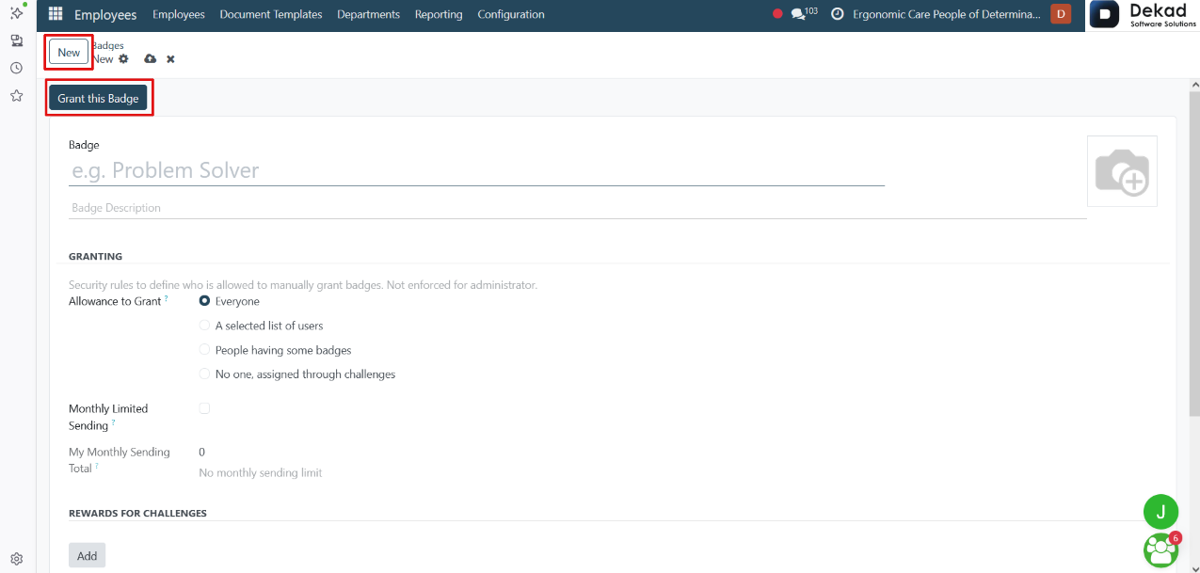This screenshot has height=573, width=1200.
Task: Open the sparkle icon in left sidebar
Action: coord(16,12)
